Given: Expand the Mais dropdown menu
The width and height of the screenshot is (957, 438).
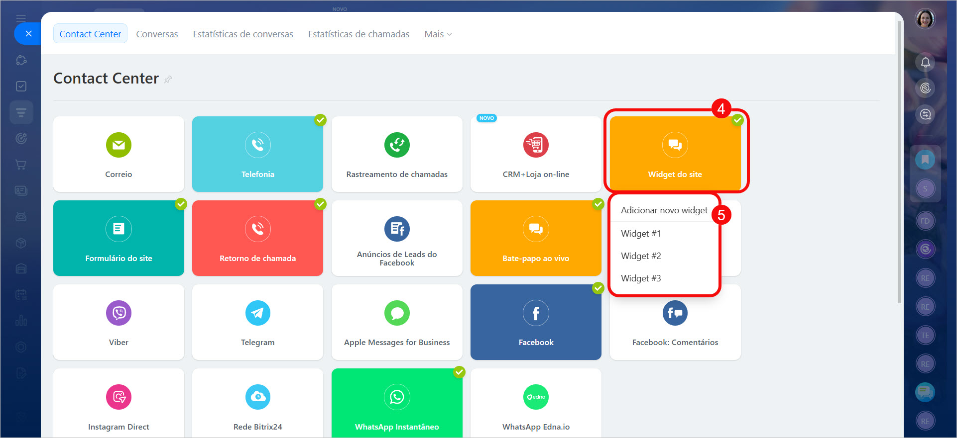Looking at the screenshot, I should pos(438,34).
